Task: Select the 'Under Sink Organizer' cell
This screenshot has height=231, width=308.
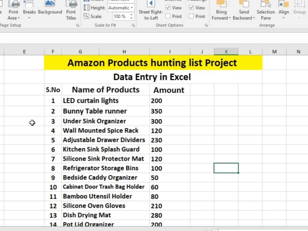Action: click(105, 121)
